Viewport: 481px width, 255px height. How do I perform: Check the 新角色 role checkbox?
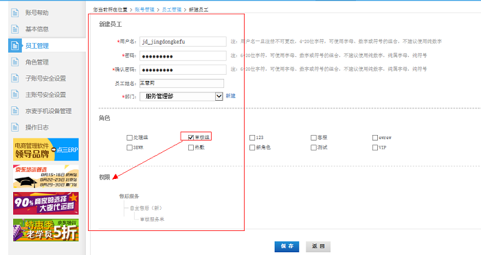(x=252, y=147)
